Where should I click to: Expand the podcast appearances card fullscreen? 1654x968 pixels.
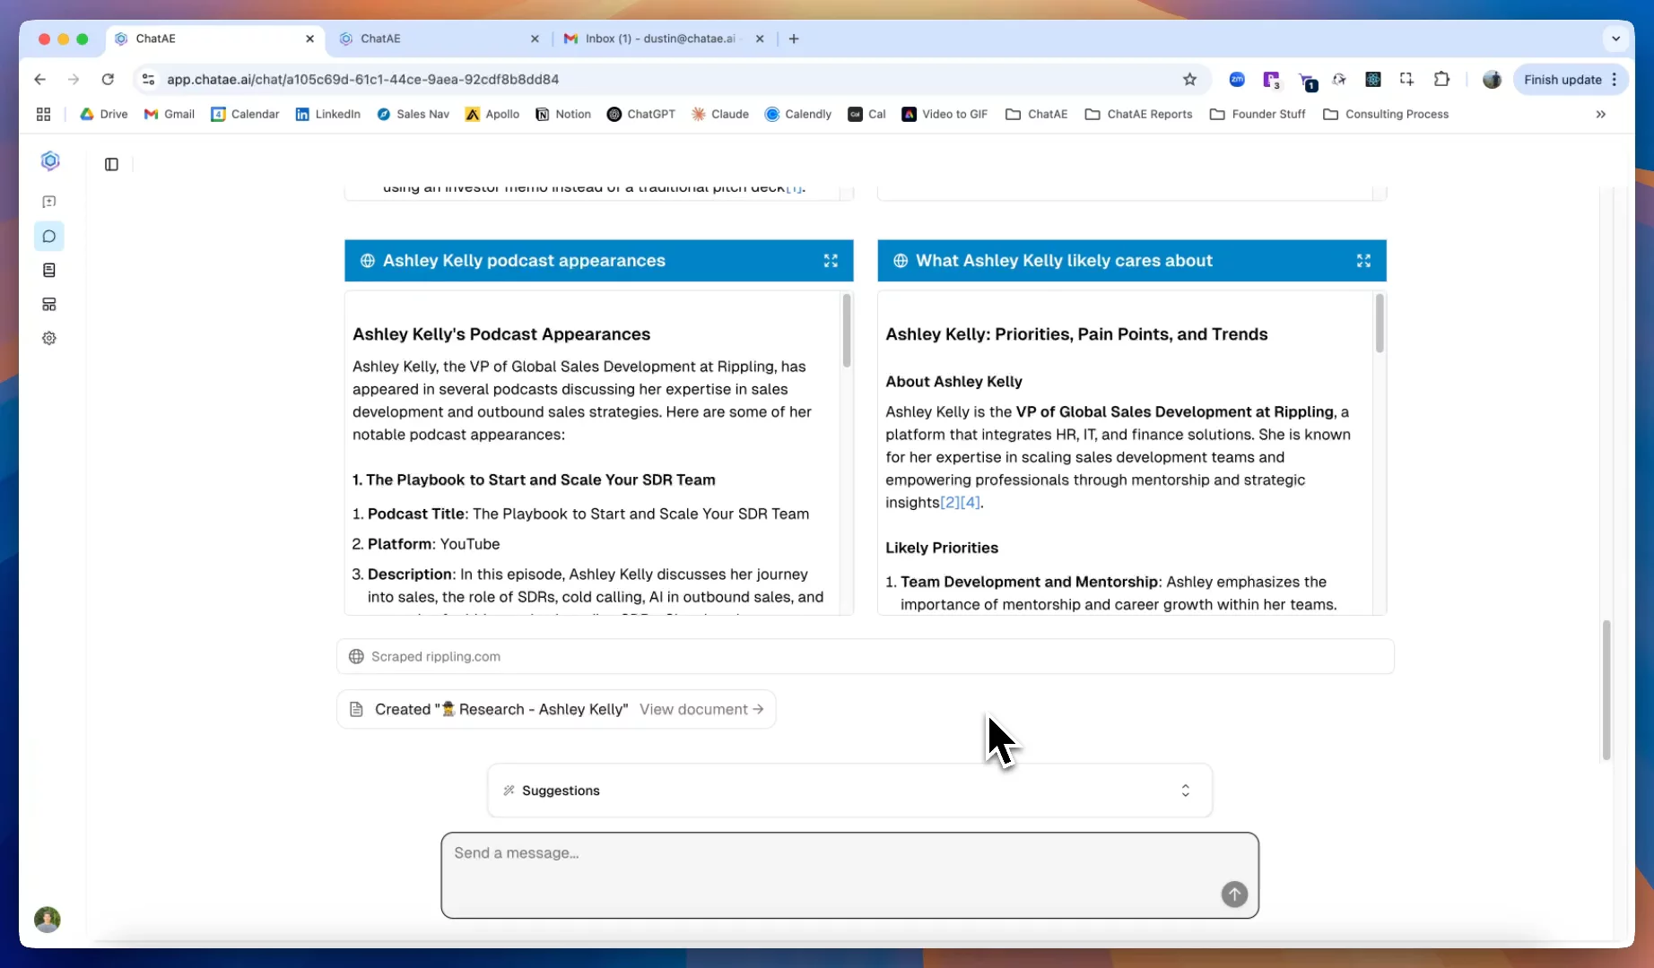831,261
